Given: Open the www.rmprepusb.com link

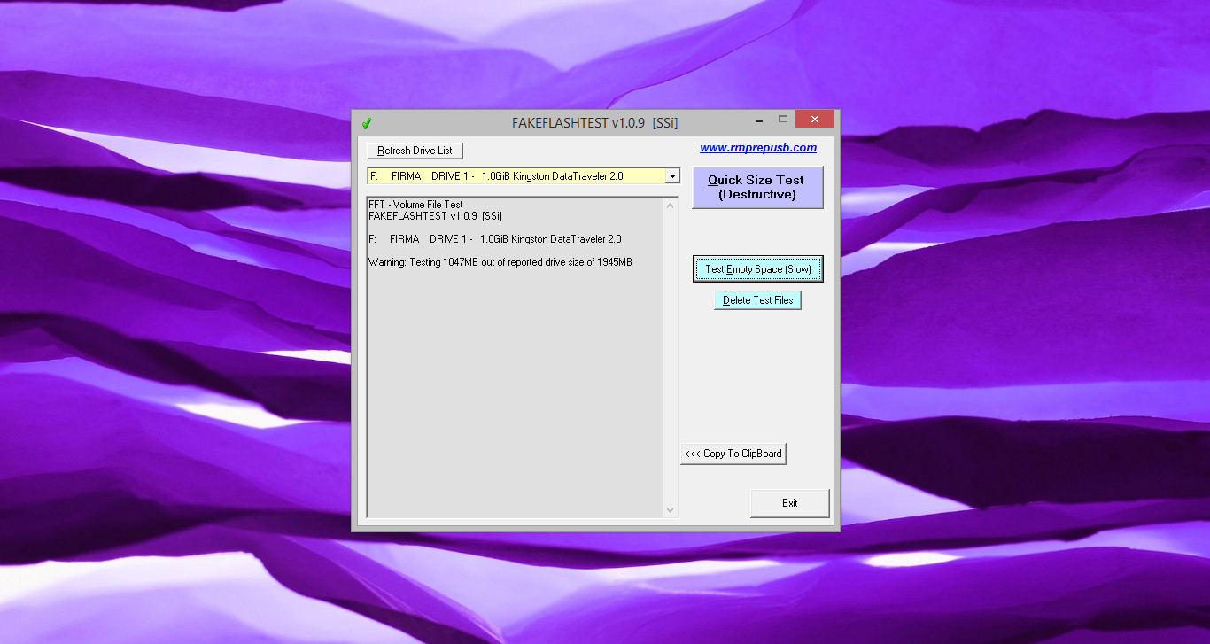Looking at the screenshot, I should point(757,148).
